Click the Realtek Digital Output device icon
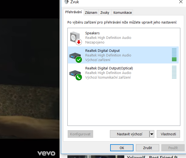The image size is (186, 158). point(76,58)
